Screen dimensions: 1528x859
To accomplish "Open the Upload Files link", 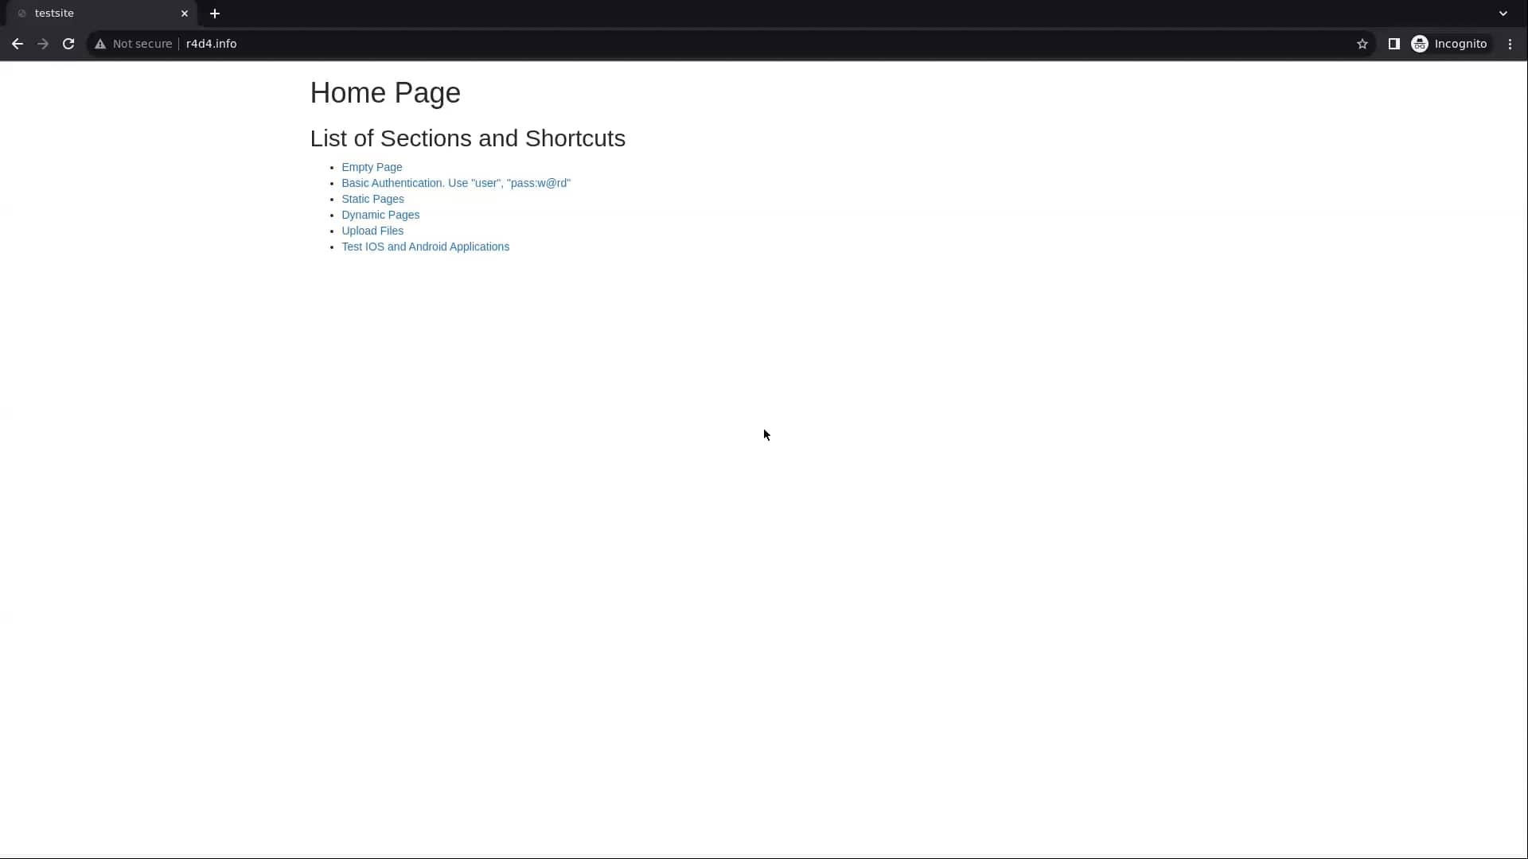I will pyautogui.click(x=372, y=231).
